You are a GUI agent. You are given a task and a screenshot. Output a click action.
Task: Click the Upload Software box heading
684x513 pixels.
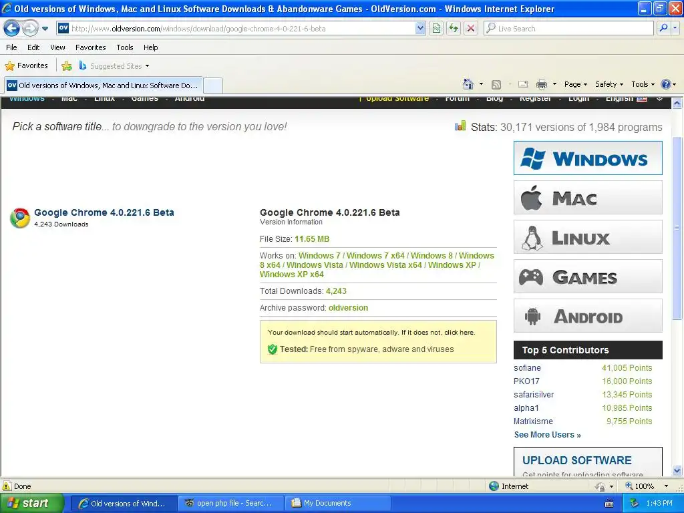pos(576,461)
